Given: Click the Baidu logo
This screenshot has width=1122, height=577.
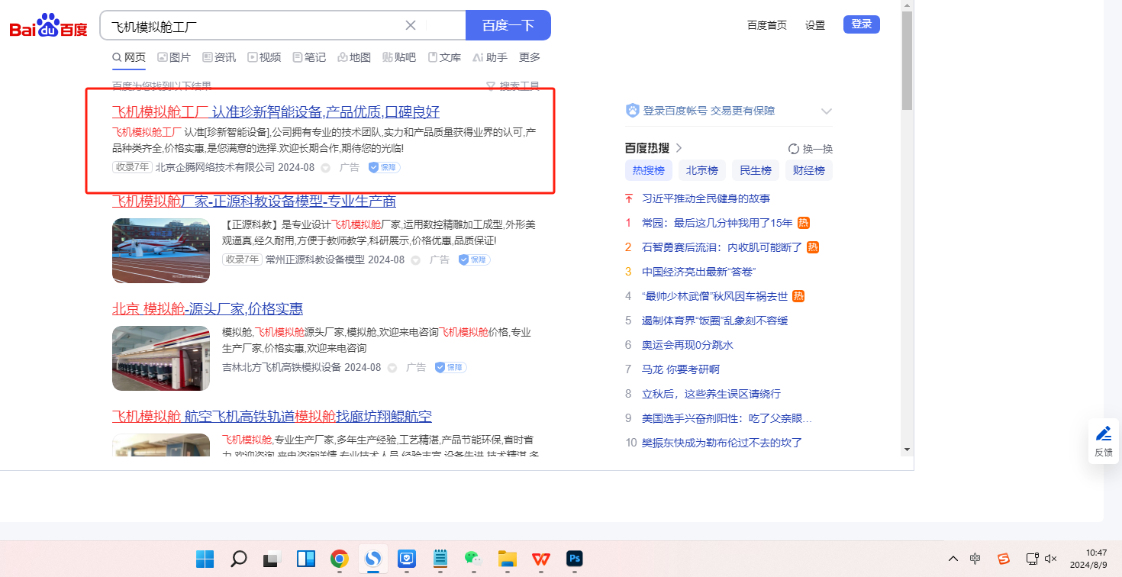Looking at the screenshot, I should (x=49, y=26).
